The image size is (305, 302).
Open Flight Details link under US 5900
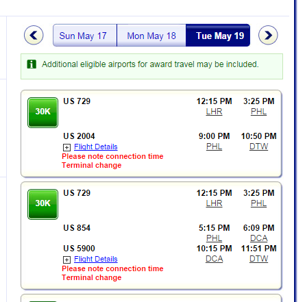pos(96,259)
